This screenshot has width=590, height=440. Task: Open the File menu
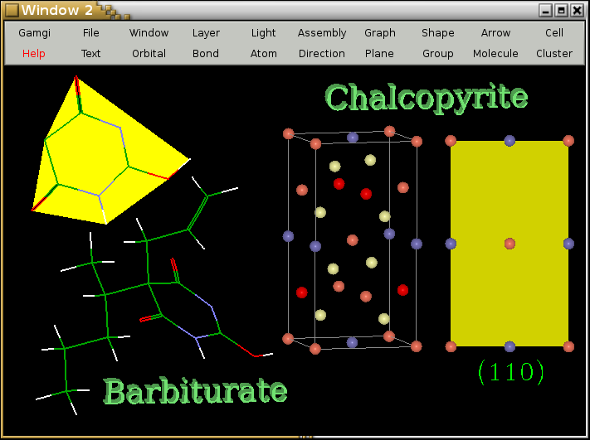(x=90, y=33)
